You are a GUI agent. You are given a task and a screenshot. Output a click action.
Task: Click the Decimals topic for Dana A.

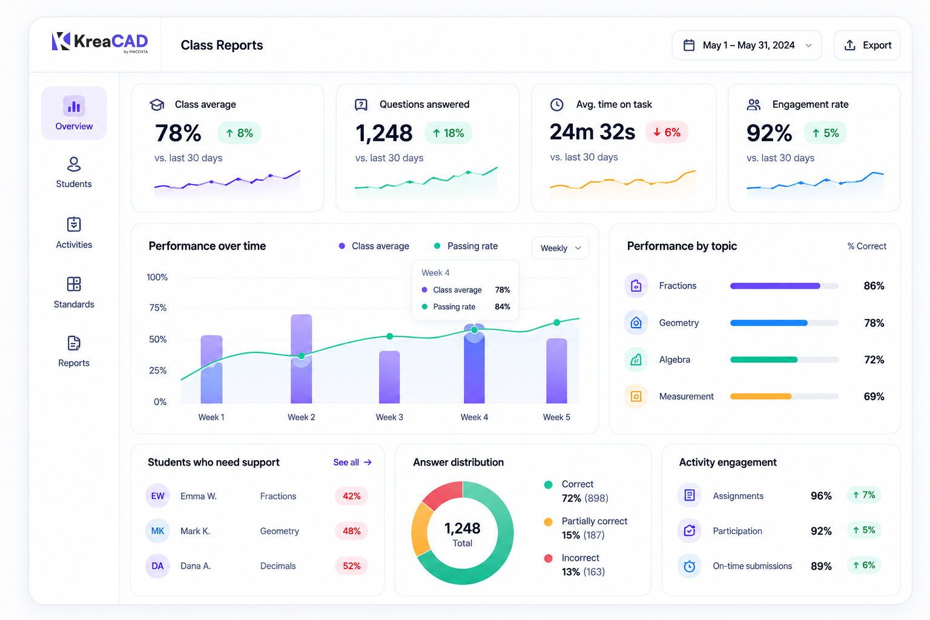278,566
